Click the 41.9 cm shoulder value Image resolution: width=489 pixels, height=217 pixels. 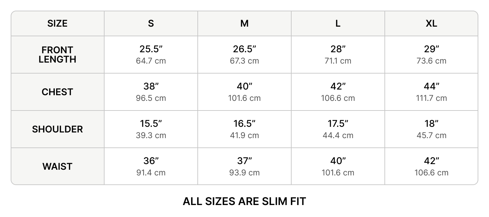[244, 135]
